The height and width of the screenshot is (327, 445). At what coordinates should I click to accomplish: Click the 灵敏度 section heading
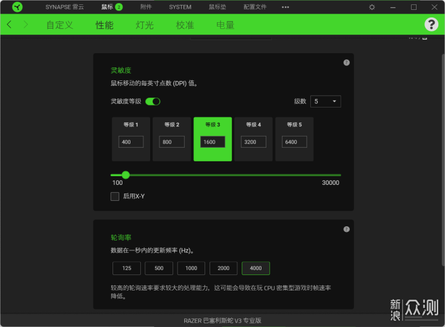pyautogui.click(x=121, y=70)
